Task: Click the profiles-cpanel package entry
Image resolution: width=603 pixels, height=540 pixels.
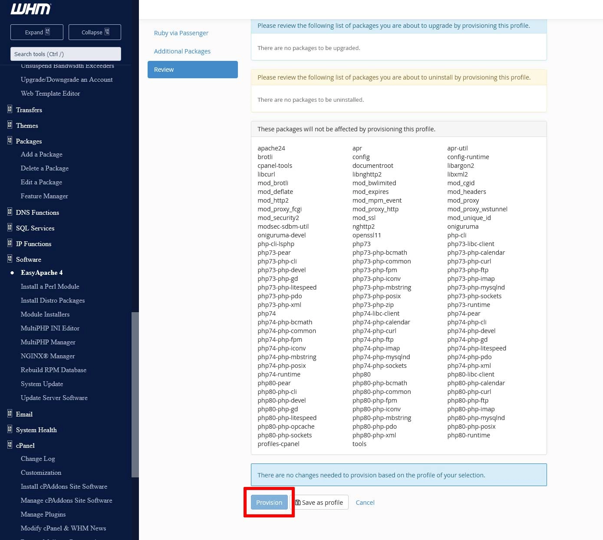Action: click(278, 444)
